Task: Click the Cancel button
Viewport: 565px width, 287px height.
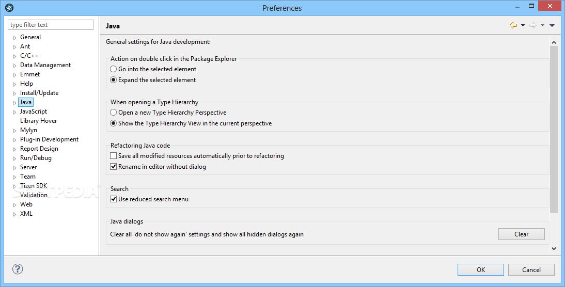Action: [x=531, y=270]
